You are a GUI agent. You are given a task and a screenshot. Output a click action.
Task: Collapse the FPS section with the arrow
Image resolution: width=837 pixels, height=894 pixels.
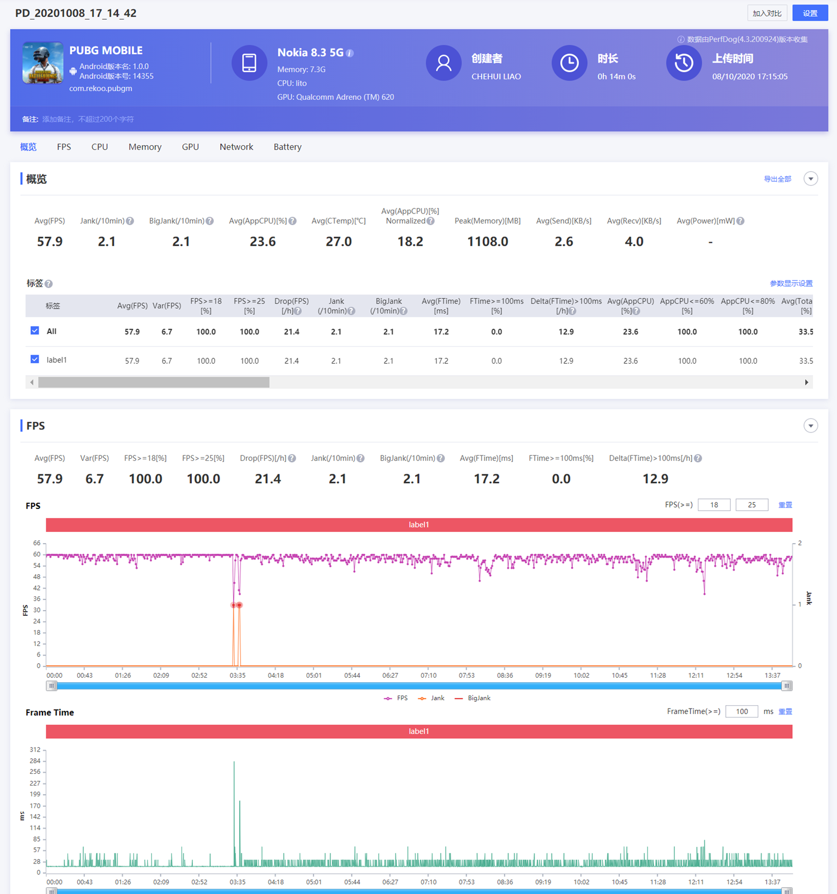810,426
